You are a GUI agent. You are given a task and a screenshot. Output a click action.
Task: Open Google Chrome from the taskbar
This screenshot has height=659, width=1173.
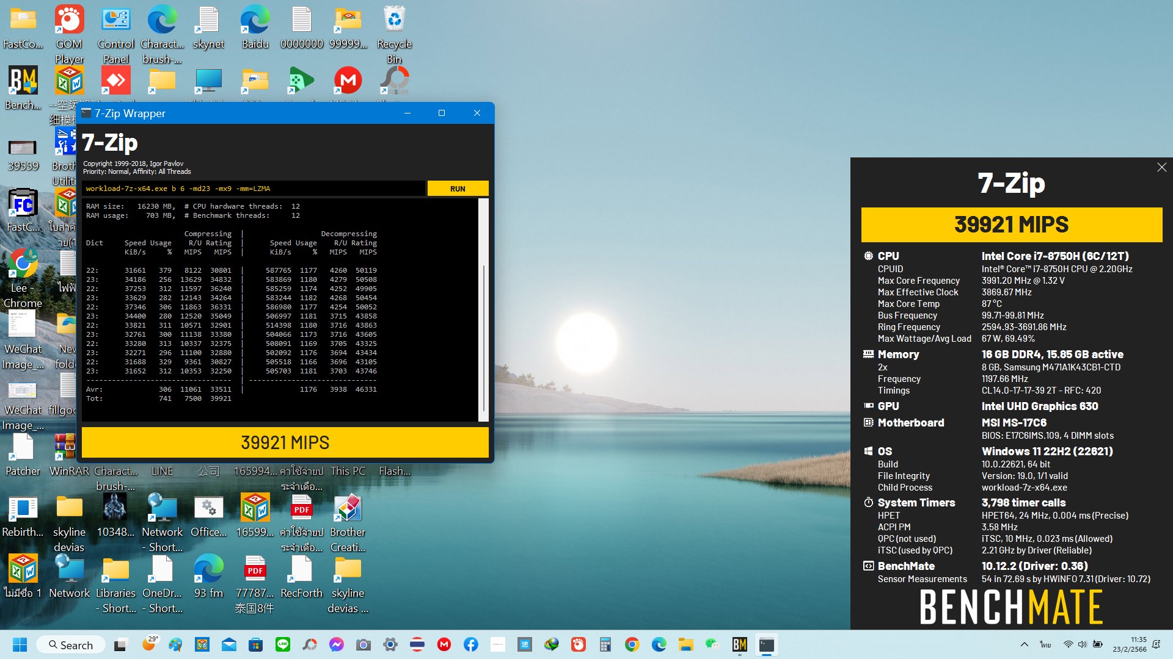pyautogui.click(x=632, y=644)
